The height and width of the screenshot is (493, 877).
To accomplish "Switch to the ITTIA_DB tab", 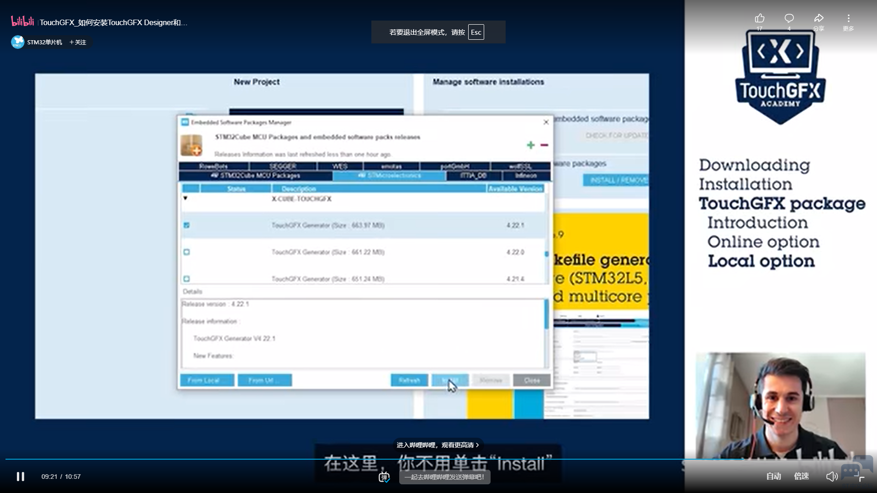I will pyautogui.click(x=474, y=175).
